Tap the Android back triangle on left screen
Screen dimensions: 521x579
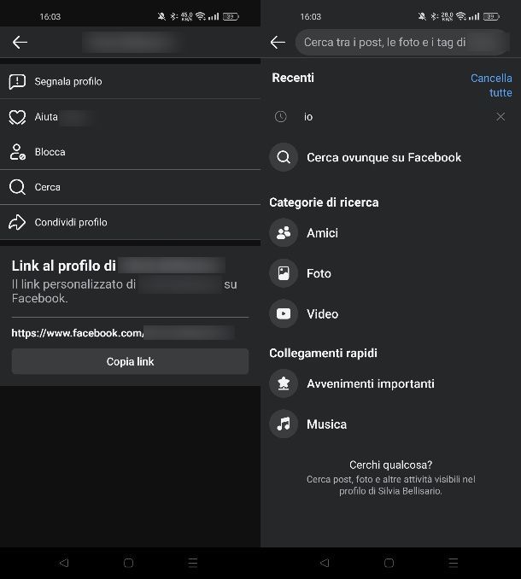coord(64,563)
